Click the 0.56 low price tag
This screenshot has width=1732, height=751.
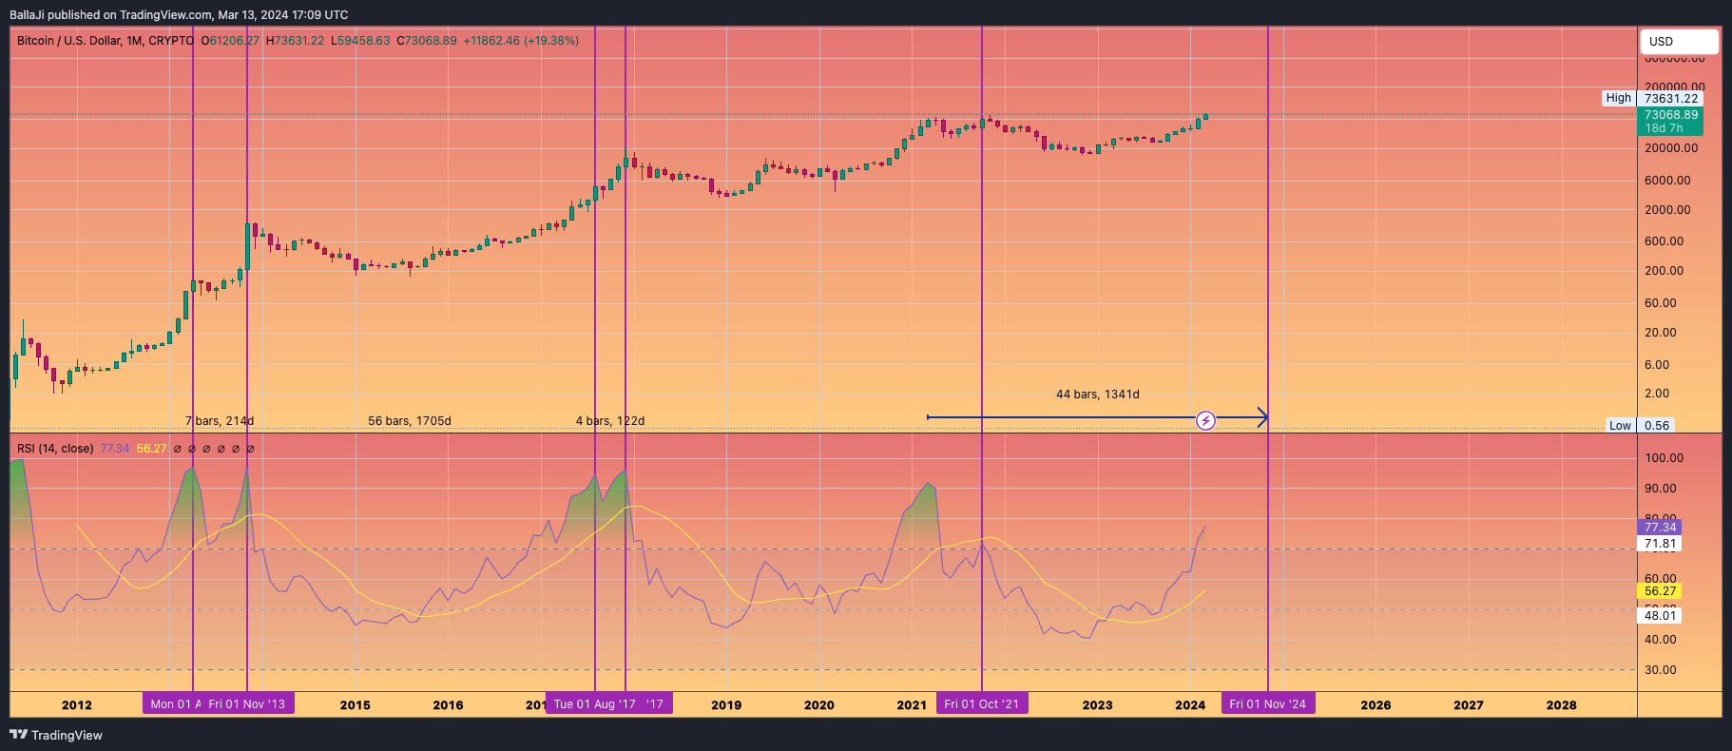tap(1657, 426)
